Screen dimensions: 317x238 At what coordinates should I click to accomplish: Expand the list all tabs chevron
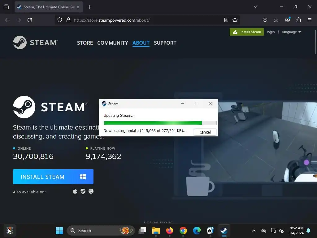coord(255,7)
